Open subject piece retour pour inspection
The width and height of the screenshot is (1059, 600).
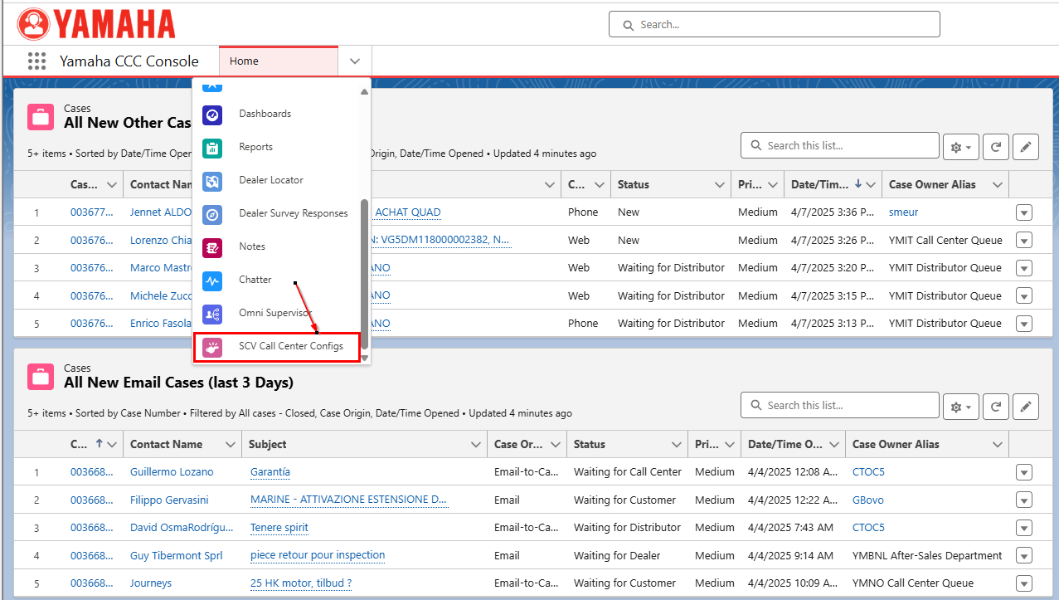click(x=318, y=554)
